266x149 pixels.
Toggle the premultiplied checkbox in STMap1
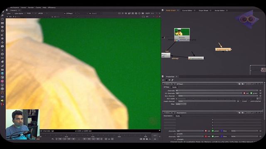tap(249, 101)
